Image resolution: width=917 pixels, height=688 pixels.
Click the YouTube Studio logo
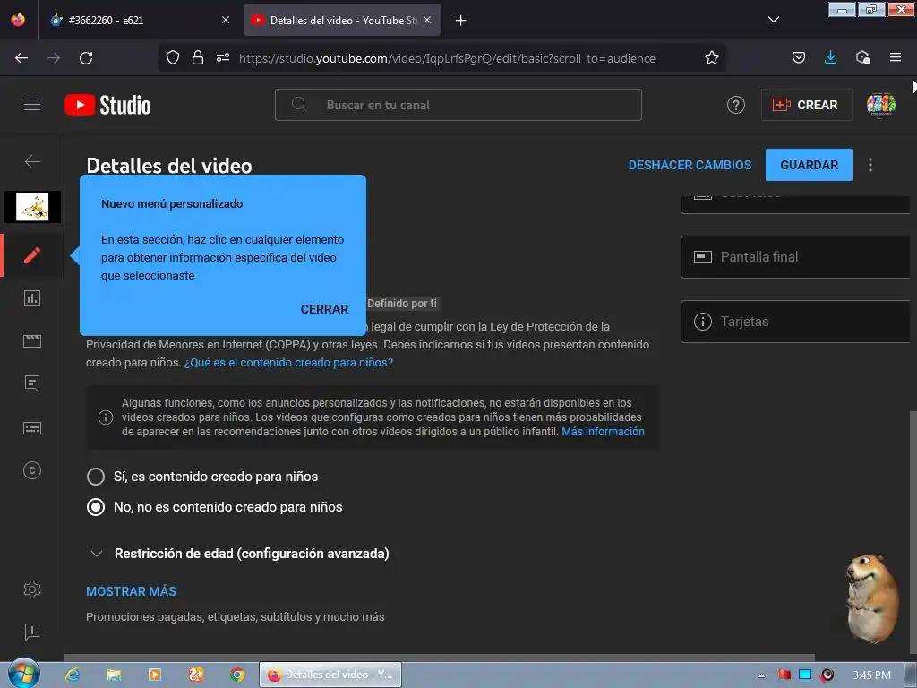coord(107,106)
